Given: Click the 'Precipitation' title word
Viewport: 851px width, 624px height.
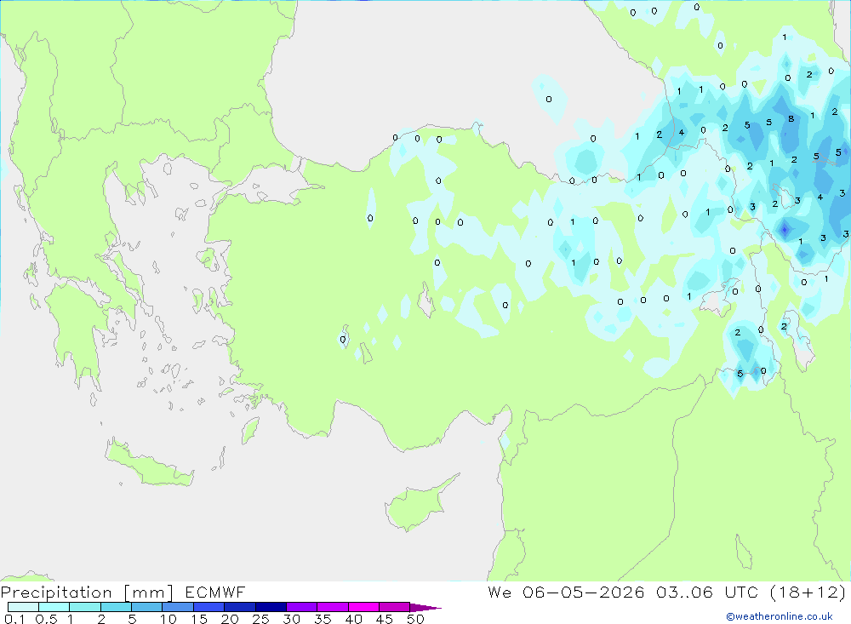Looking at the screenshot, I should click(x=56, y=592).
